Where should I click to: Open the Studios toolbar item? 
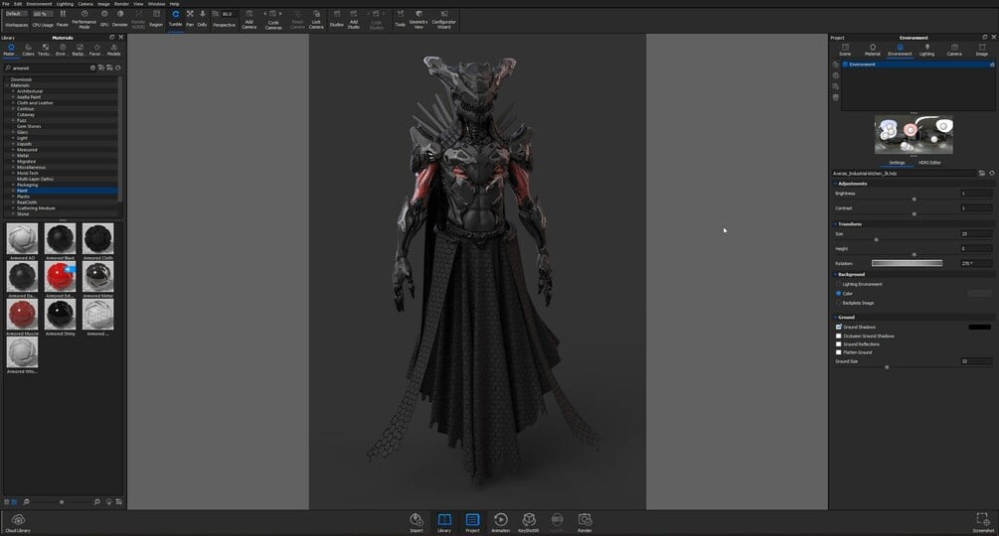click(336, 19)
